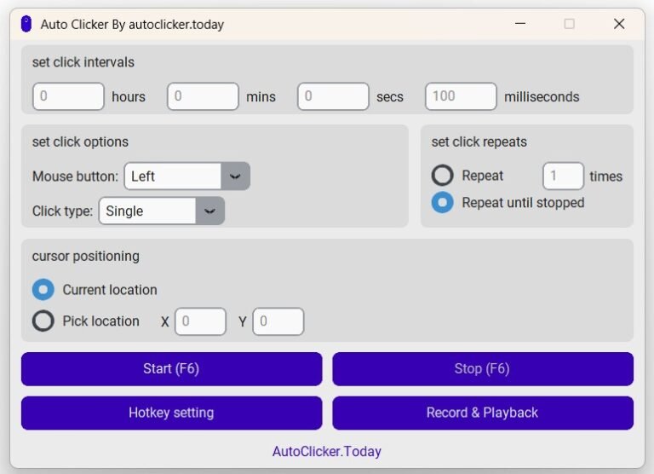The width and height of the screenshot is (654, 474).
Task: Focus the secs input field
Action: coord(333,96)
